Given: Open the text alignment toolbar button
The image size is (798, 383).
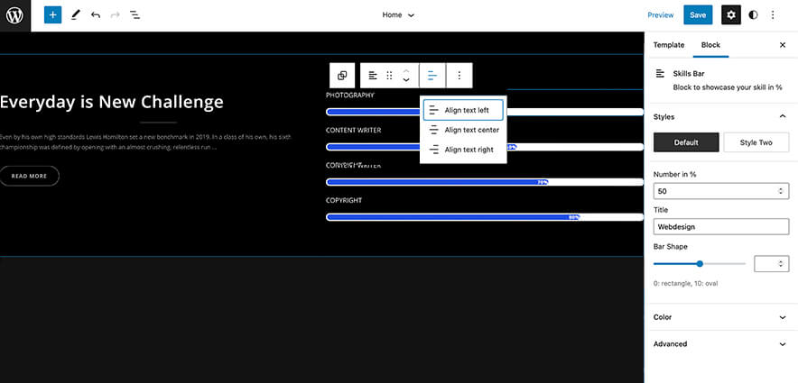Looking at the screenshot, I should [432, 76].
